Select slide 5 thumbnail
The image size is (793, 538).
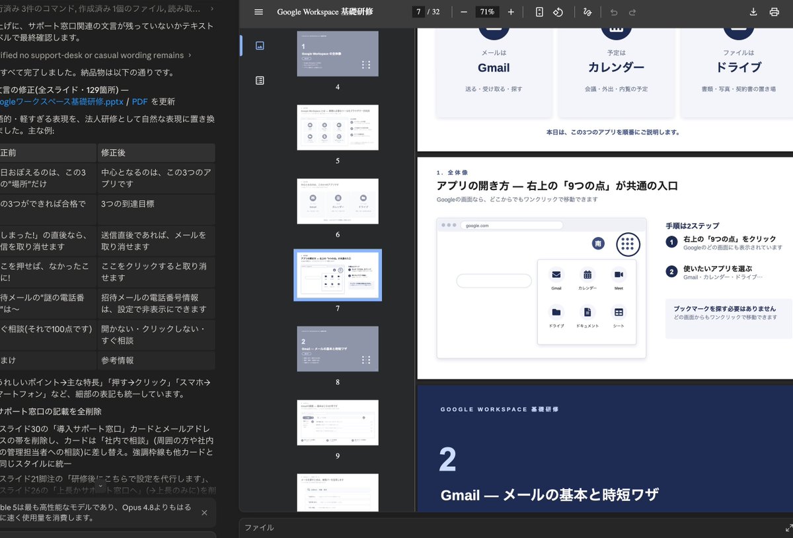point(338,127)
